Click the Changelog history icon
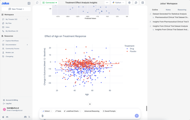Image resolution: width=190 pixels, height=120 pixels. [x=3, y=56]
